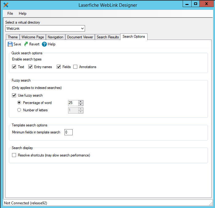
Task: Switch to the Welcome Page tab
Action: 33,37
